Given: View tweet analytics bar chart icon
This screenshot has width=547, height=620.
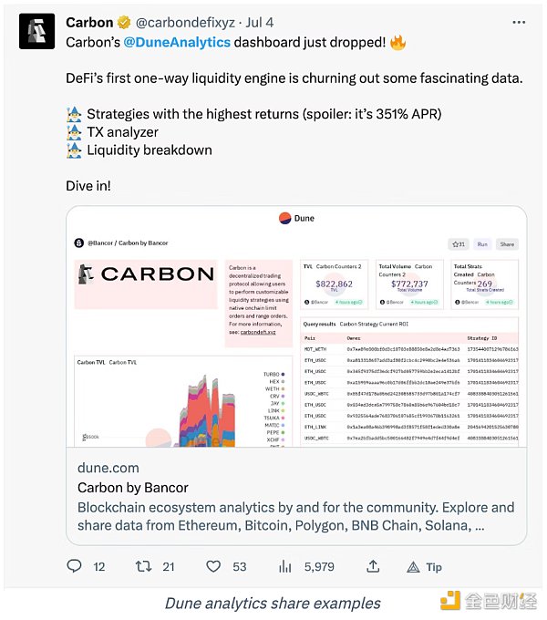Looking at the screenshot, I should point(285,566).
